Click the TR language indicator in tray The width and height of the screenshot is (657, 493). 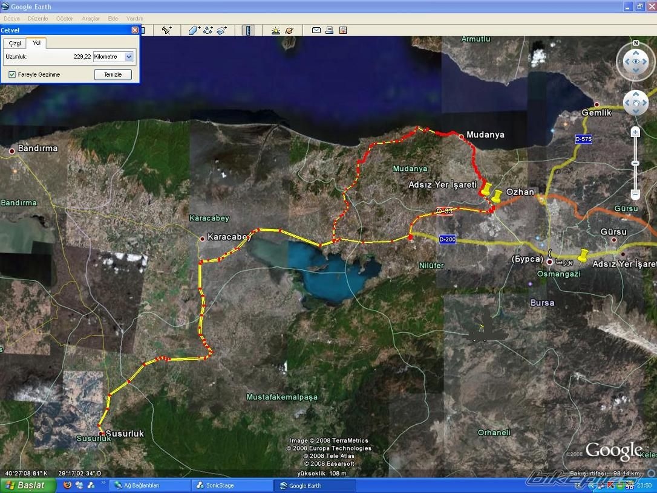(578, 486)
